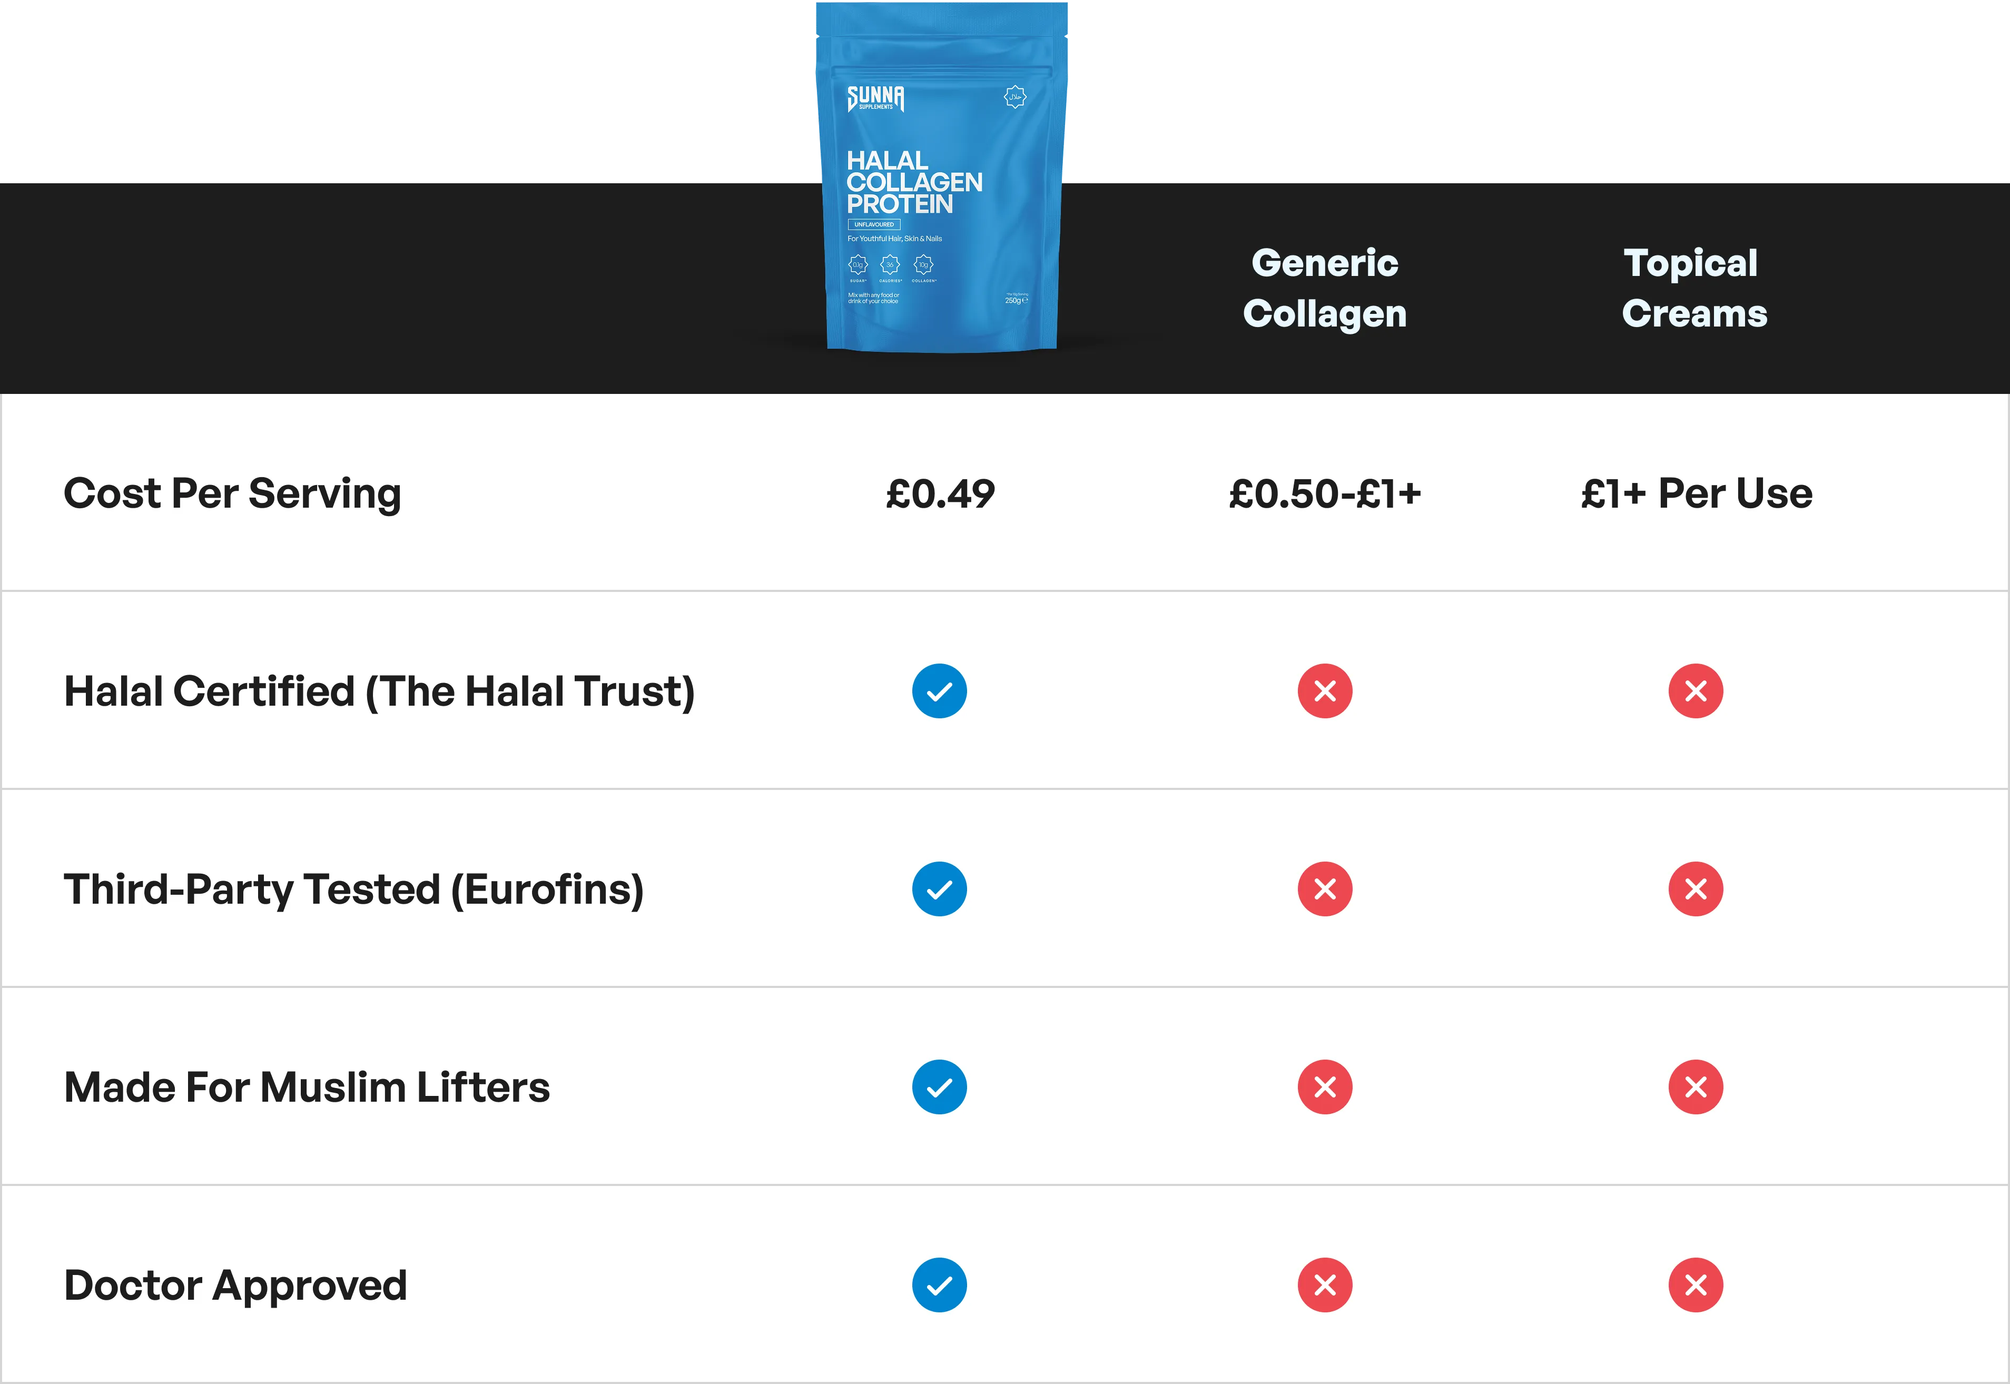Click the blue checkmark for Halal Certified
This screenshot has width=2010, height=1384.
coord(939,691)
